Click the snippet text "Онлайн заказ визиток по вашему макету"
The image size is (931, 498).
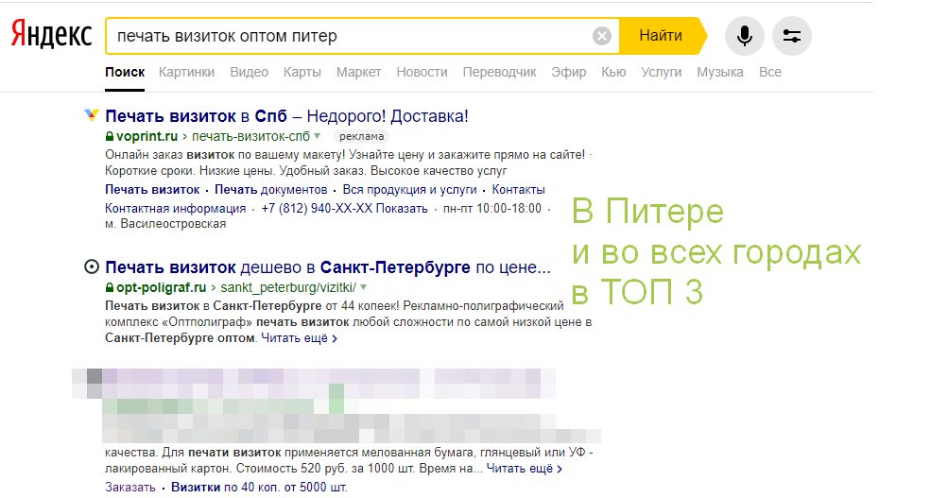tap(224, 155)
